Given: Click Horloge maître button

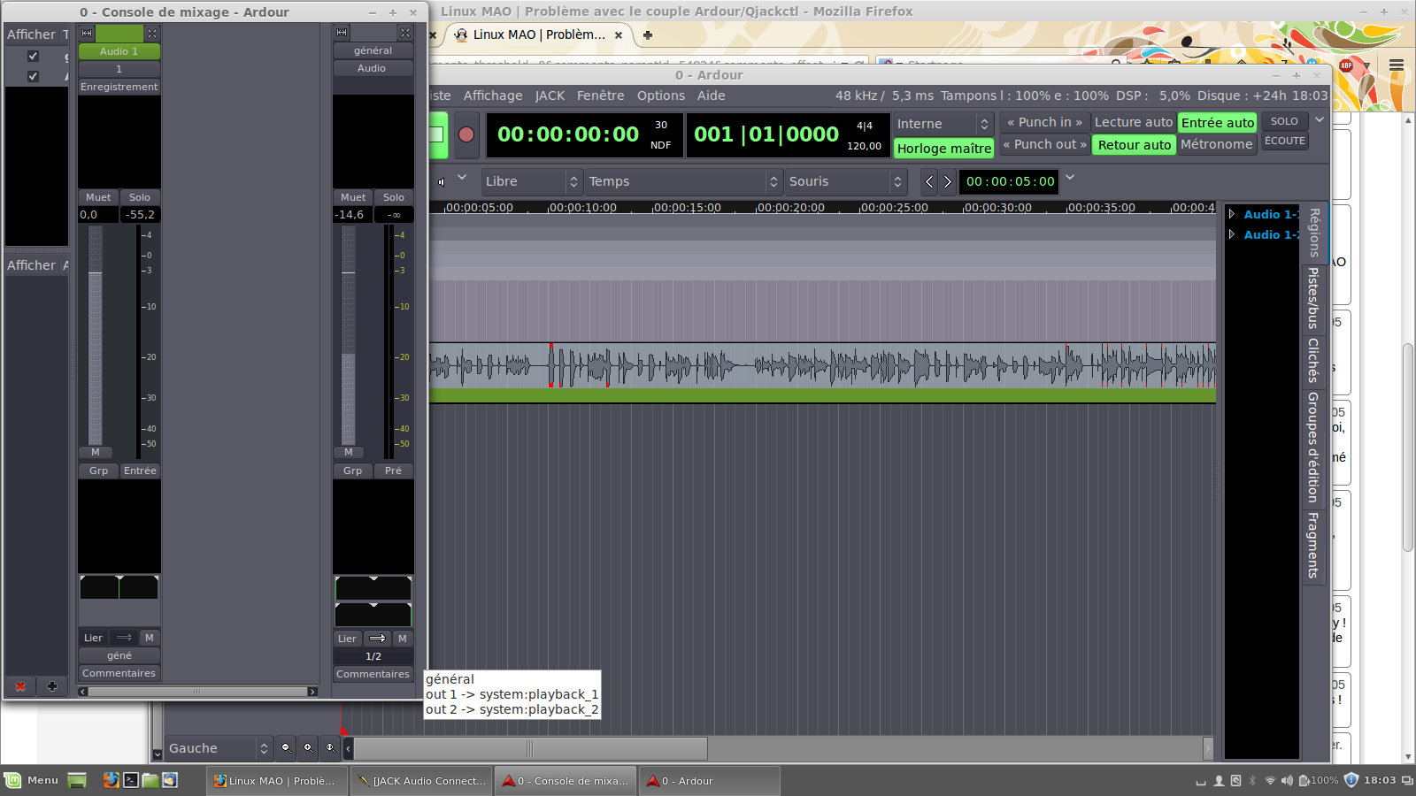Looking at the screenshot, I should pos(944,149).
